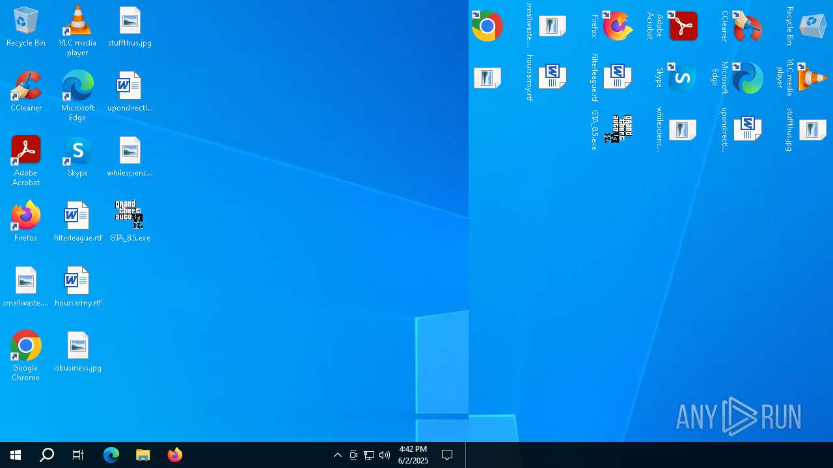This screenshot has height=468, width=833.
Task: Select the upright Firefox desktop shortcut
Action: click(x=26, y=222)
